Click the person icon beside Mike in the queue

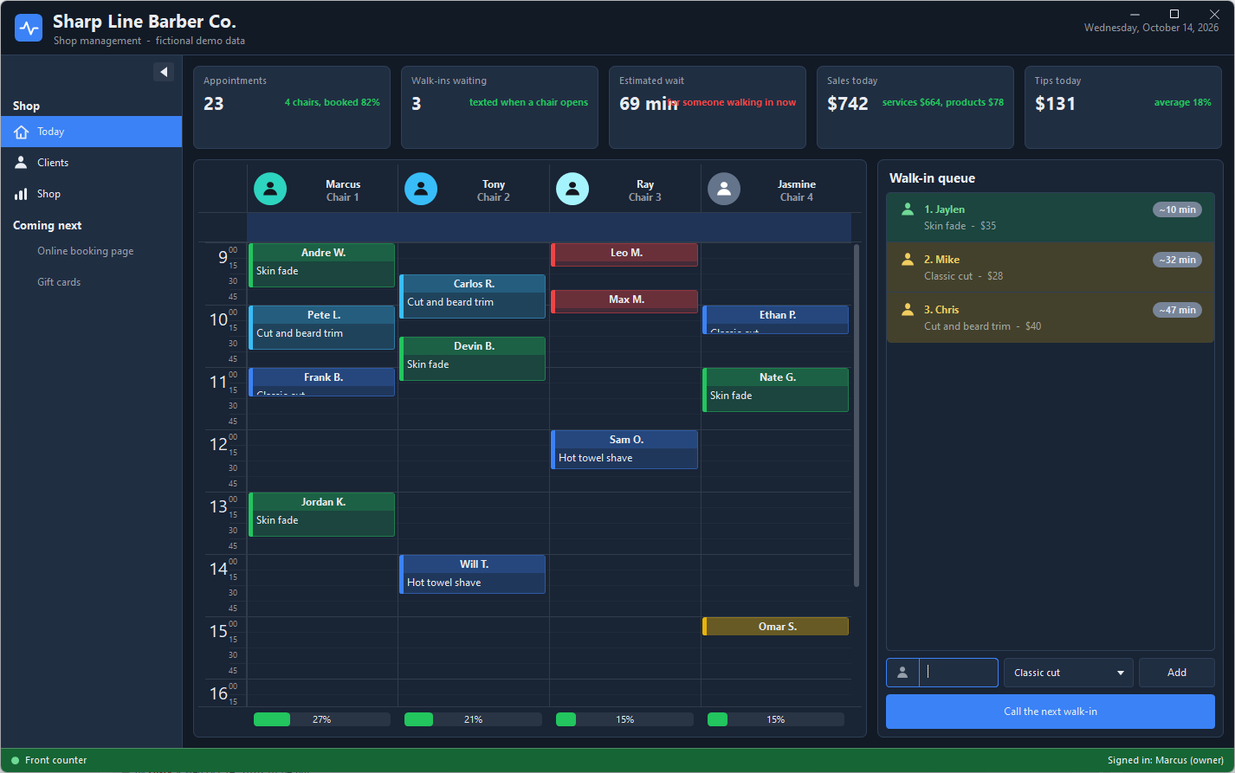[x=908, y=260]
